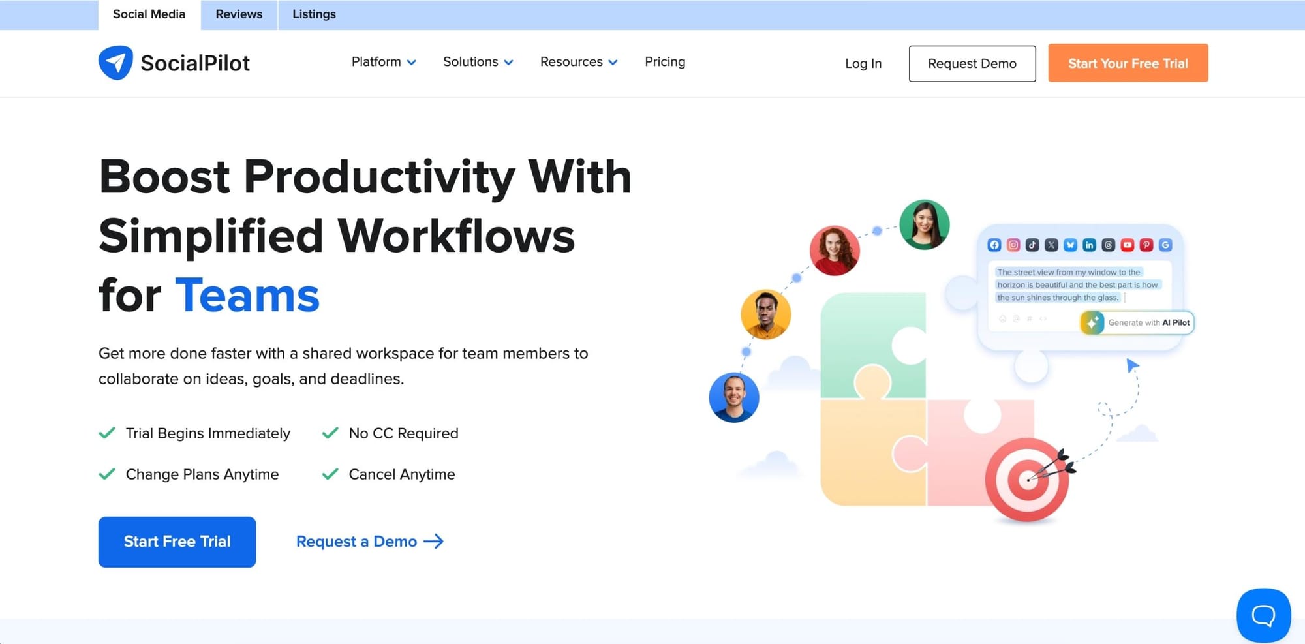The height and width of the screenshot is (644, 1305).
Task: Click the Pinterest platform icon
Action: click(1146, 245)
